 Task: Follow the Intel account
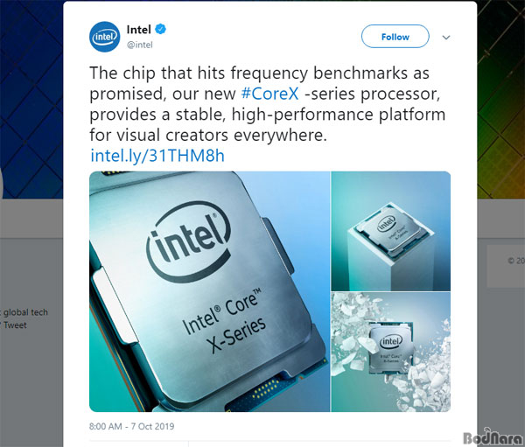click(395, 37)
